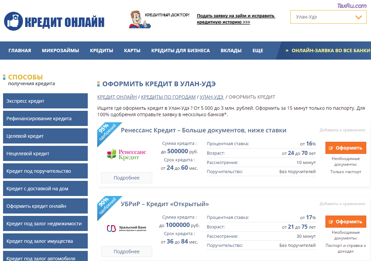Click the Уральский Банк logo
This screenshot has height=261, width=371.
point(126,229)
